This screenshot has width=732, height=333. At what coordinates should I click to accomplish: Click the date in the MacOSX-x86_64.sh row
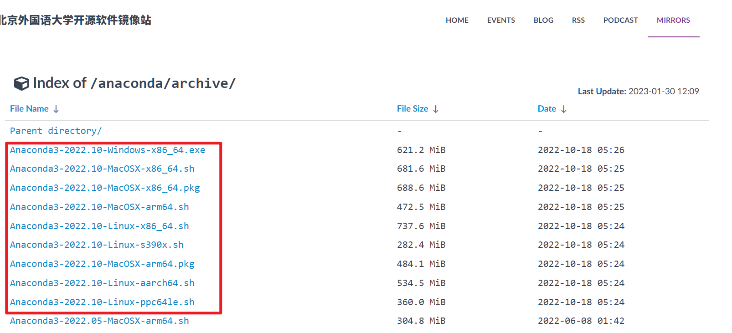(x=581, y=169)
